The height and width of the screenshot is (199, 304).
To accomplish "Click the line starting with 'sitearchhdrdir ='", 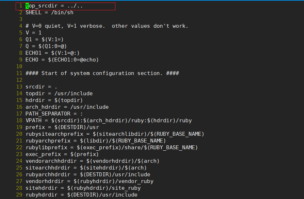I will [x=86, y=168].
